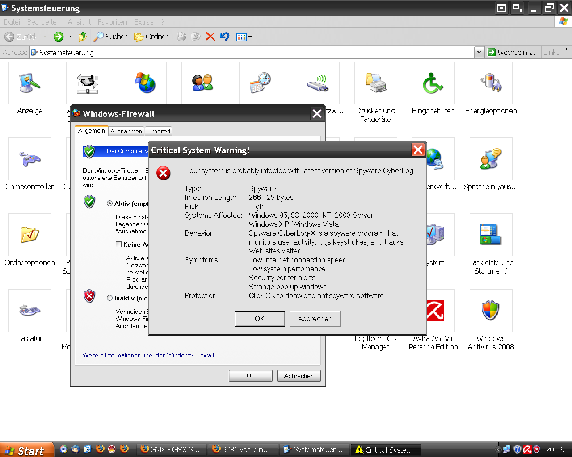Switch to the Erweitert tab
Viewport: 572px width, 457px height.
coord(159,131)
